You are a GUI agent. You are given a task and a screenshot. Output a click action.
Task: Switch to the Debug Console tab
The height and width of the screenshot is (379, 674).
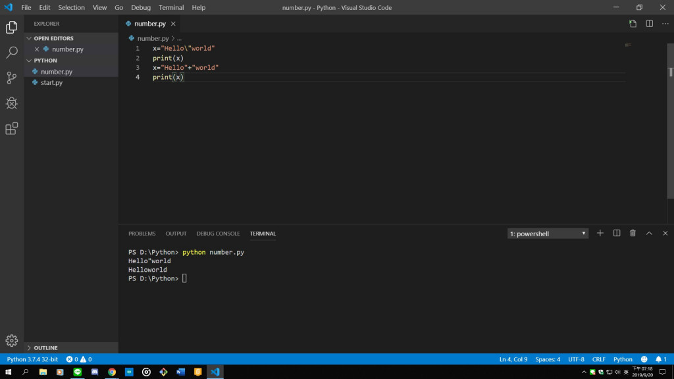coord(218,234)
